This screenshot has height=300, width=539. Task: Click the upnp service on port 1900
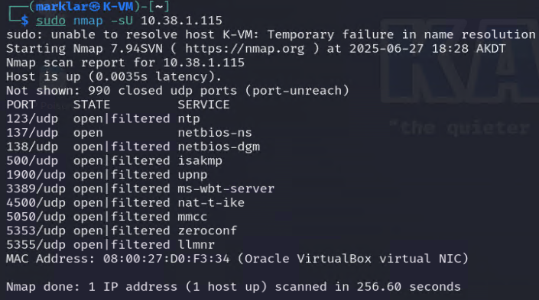193,175
